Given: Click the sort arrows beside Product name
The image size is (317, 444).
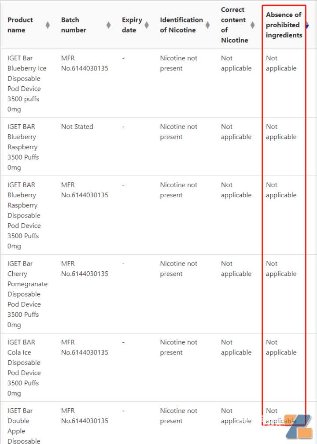Looking at the screenshot, I should (48, 25).
